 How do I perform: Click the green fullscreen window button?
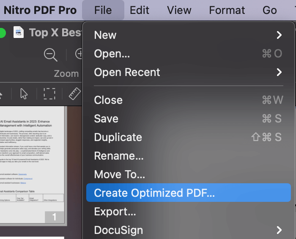click(3, 33)
